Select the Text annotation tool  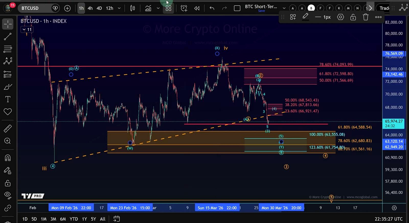(8, 99)
